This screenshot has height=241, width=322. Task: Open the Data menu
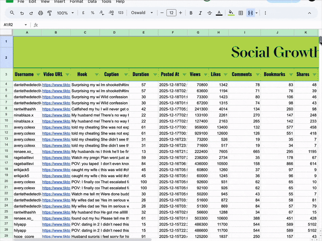[92, 2]
